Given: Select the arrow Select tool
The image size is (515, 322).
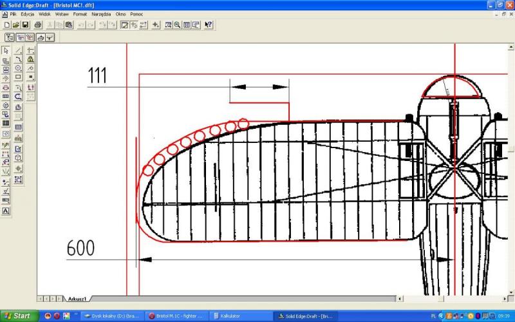Looking at the screenshot, I should [x=6, y=50].
